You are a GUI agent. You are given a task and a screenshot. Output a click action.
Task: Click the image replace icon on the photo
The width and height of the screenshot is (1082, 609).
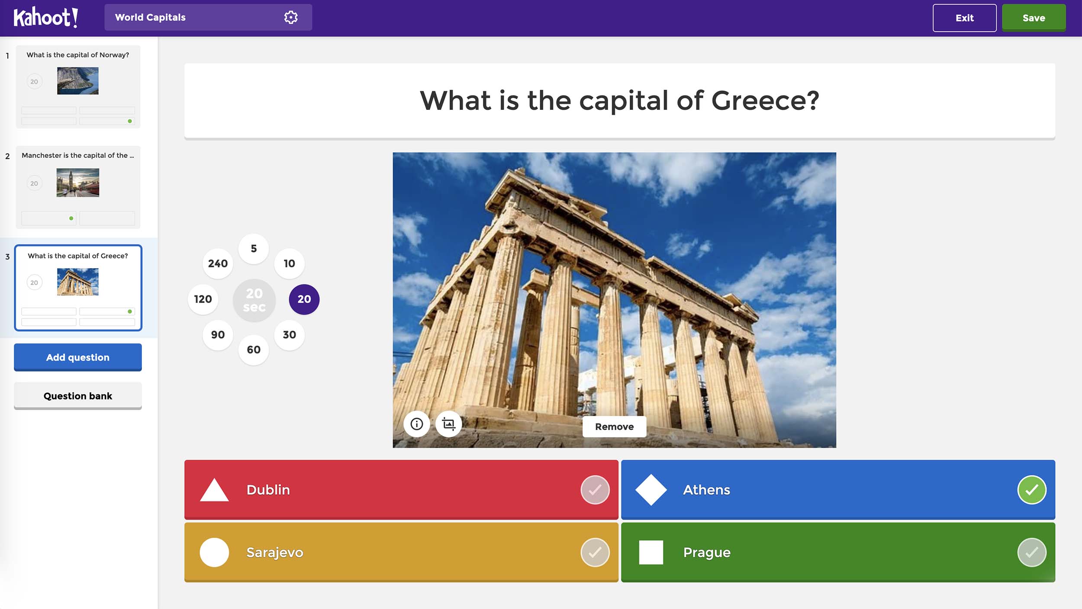[449, 424]
